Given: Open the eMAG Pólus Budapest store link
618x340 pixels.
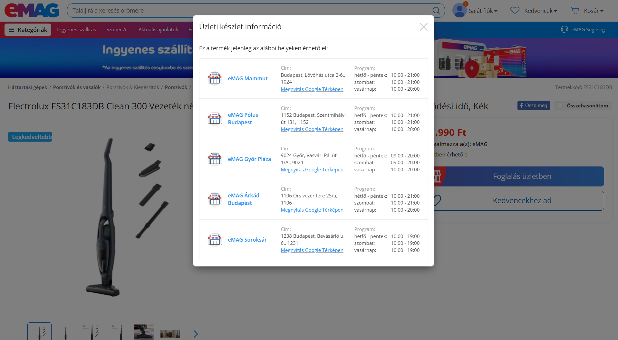Looking at the screenshot, I should [243, 119].
